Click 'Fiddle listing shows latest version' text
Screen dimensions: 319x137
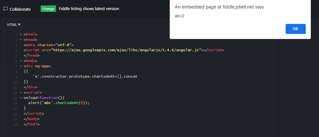click(89, 9)
